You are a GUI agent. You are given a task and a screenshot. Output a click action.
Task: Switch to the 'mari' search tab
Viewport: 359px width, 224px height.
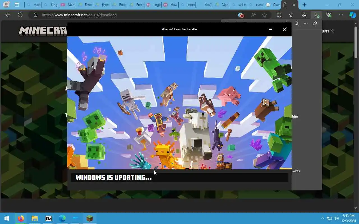[x=33, y=5]
